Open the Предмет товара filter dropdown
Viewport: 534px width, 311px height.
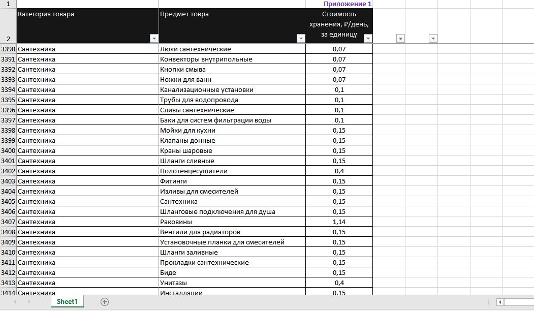tap(301, 39)
